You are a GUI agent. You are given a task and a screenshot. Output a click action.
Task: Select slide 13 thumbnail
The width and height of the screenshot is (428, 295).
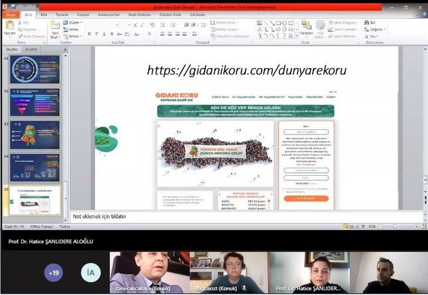click(x=35, y=135)
